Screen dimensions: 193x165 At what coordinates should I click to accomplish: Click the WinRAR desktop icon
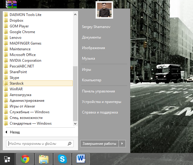11,4
